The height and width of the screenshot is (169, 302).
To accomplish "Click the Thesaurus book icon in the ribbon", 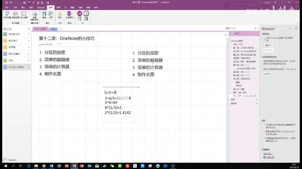I will coord(24,14).
